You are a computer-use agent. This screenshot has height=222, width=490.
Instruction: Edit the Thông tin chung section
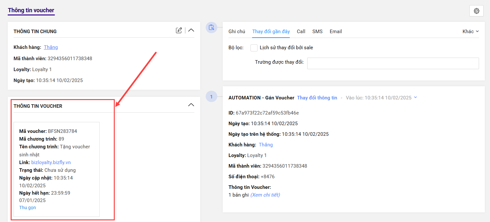point(179,30)
